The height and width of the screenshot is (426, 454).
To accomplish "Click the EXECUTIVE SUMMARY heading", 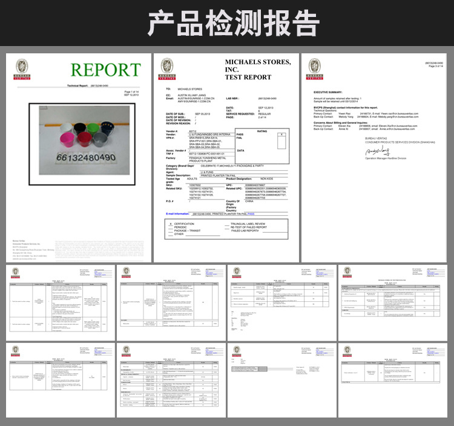I will click(x=327, y=92).
